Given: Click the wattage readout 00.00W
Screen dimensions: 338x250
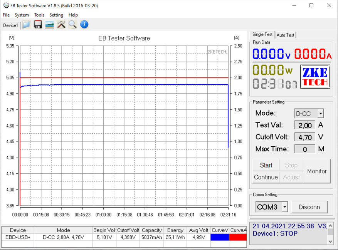Looking at the screenshot, I should (x=272, y=70).
